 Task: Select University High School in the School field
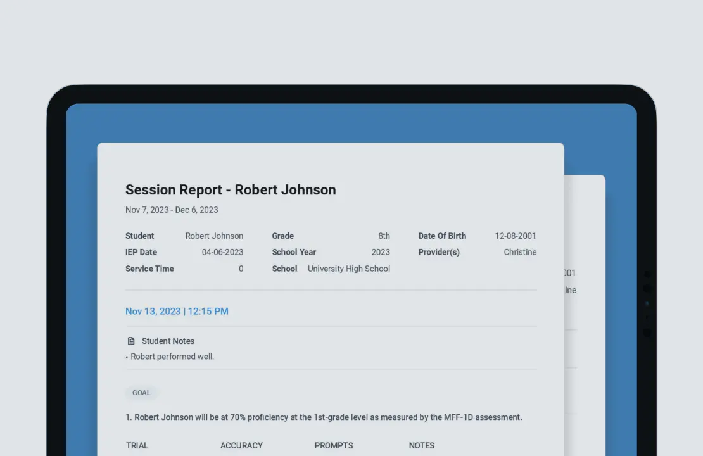pos(348,269)
